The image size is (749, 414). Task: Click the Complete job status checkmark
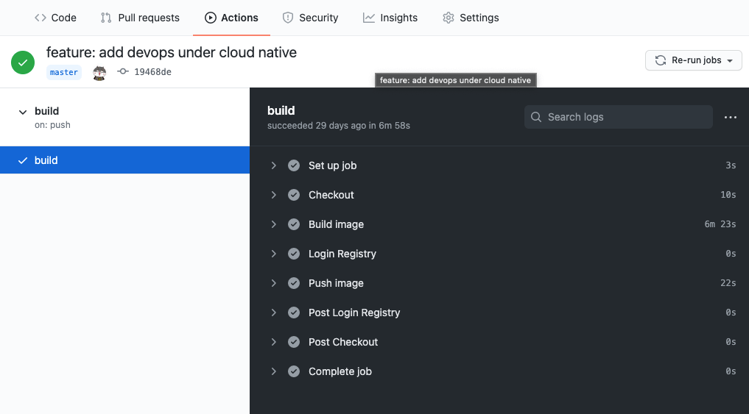[294, 371]
